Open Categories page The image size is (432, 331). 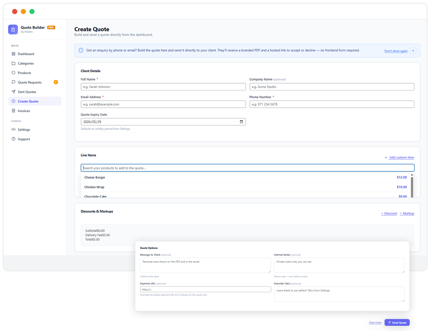(35, 63)
